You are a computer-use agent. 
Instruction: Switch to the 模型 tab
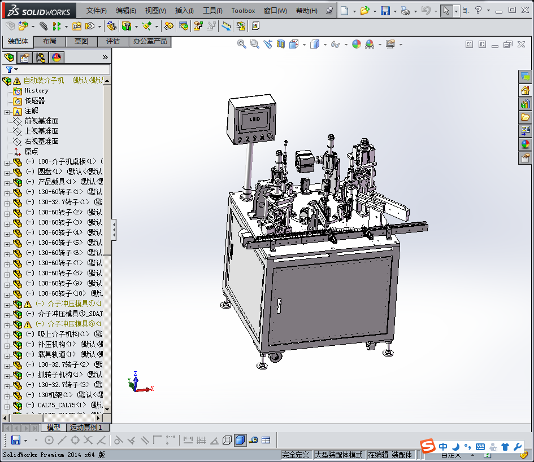point(54,428)
